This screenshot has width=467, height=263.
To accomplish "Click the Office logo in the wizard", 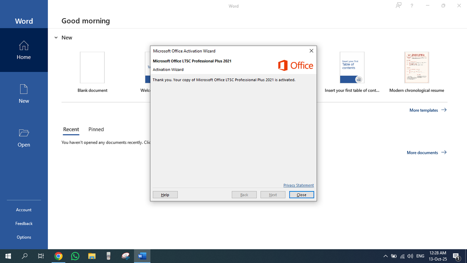I will (296, 65).
